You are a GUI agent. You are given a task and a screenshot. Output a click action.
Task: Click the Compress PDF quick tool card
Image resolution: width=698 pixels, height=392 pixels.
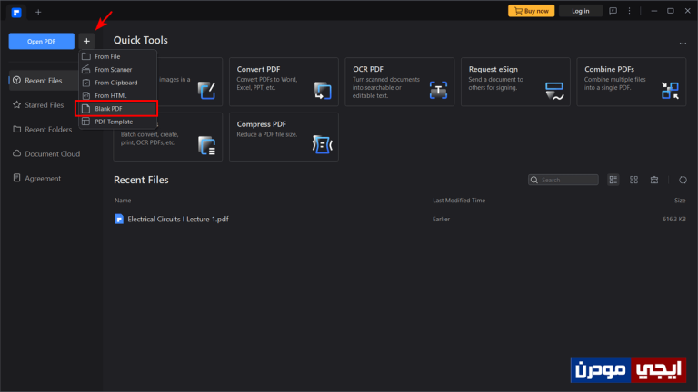(x=284, y=137)
